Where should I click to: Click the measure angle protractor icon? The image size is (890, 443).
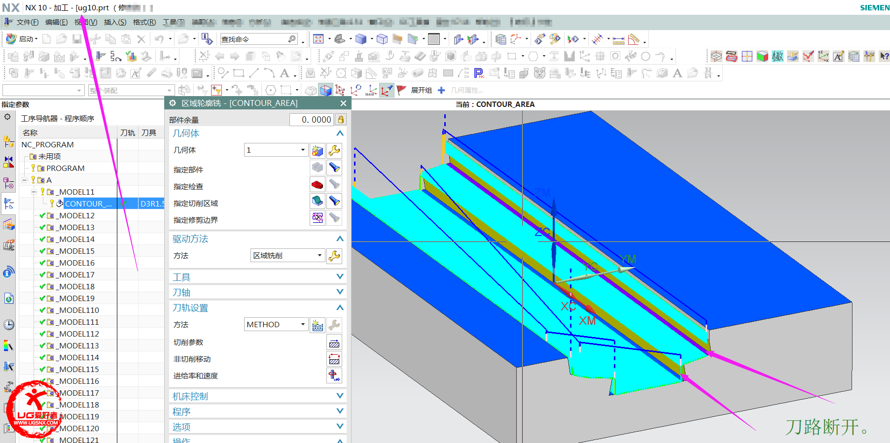tap(634, 39)
